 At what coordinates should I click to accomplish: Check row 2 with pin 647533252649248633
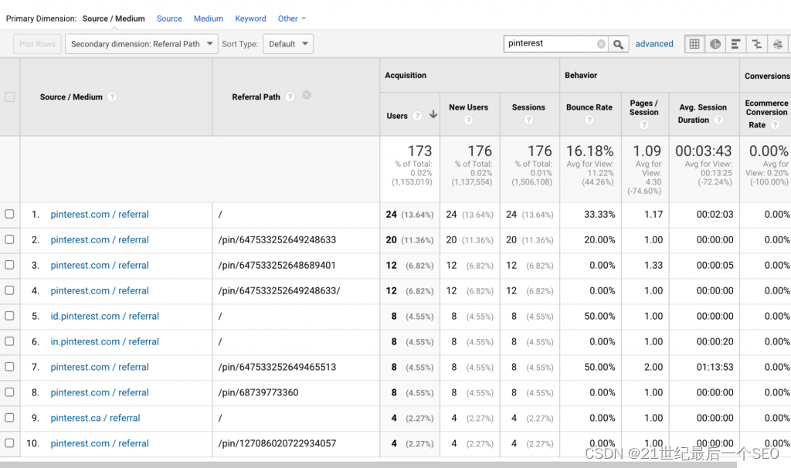[9, 239]
